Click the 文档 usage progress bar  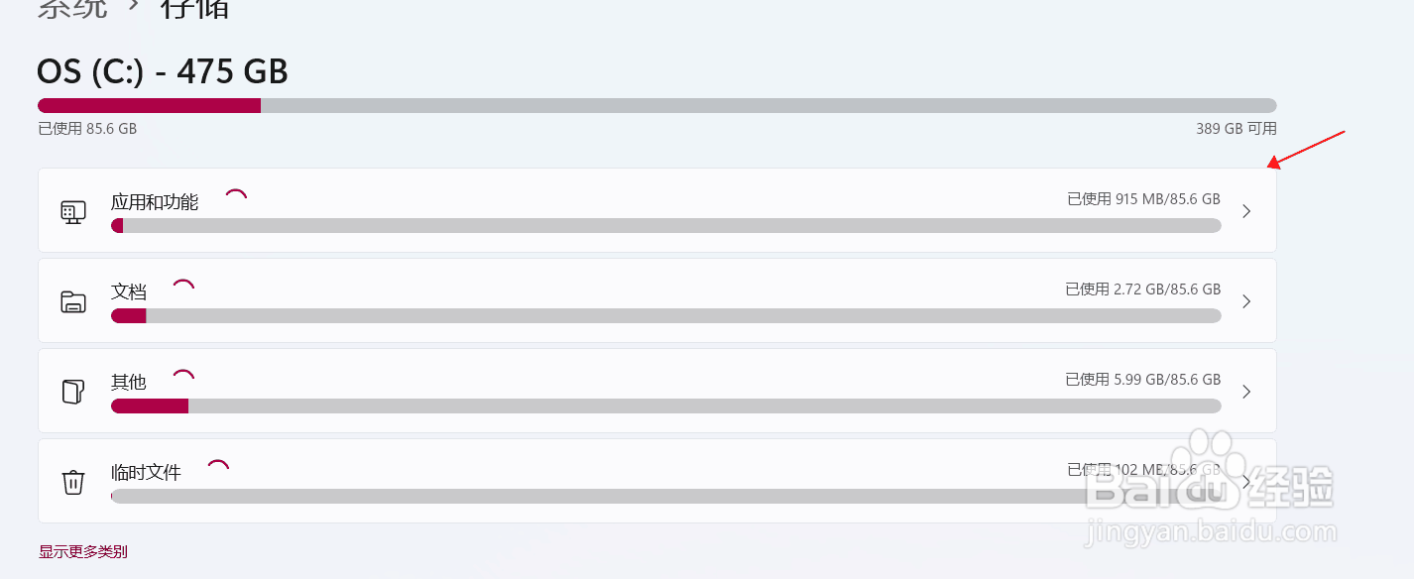pyautogui.click(x=665, y=315)
